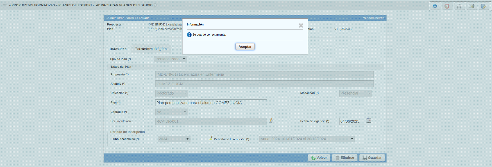Open the Tipo de Plan dropdown
Screen dimensions: 492x167
(x=171, y=59)
